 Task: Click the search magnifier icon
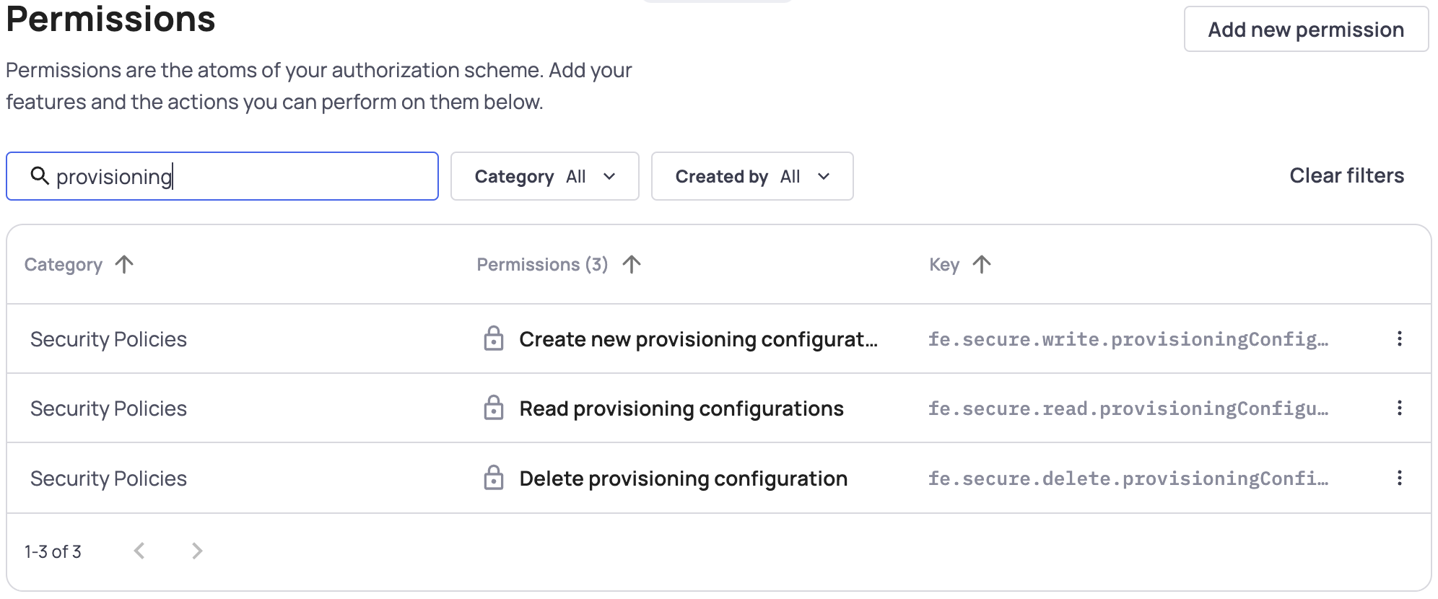[x=39, y=175]
